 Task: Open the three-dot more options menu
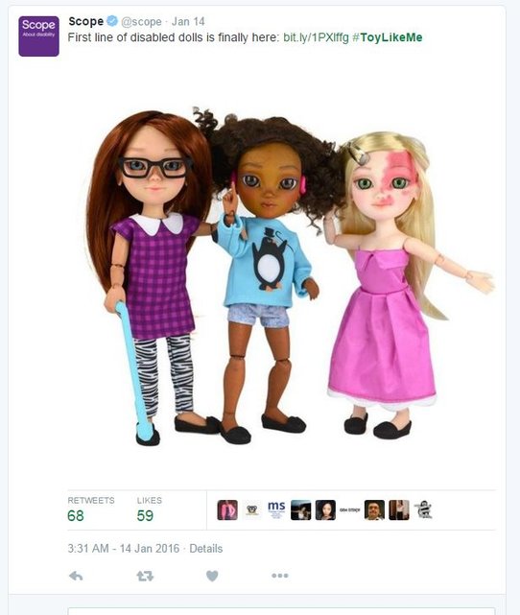pos(280,576)
